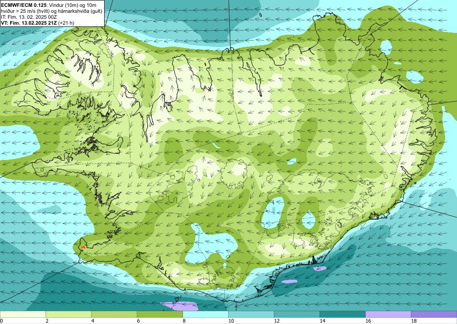This screenshot has height=324, width=457.
Task: Click the light green 2–4 m/s legend swatch
Action: [x=69, y=314]
